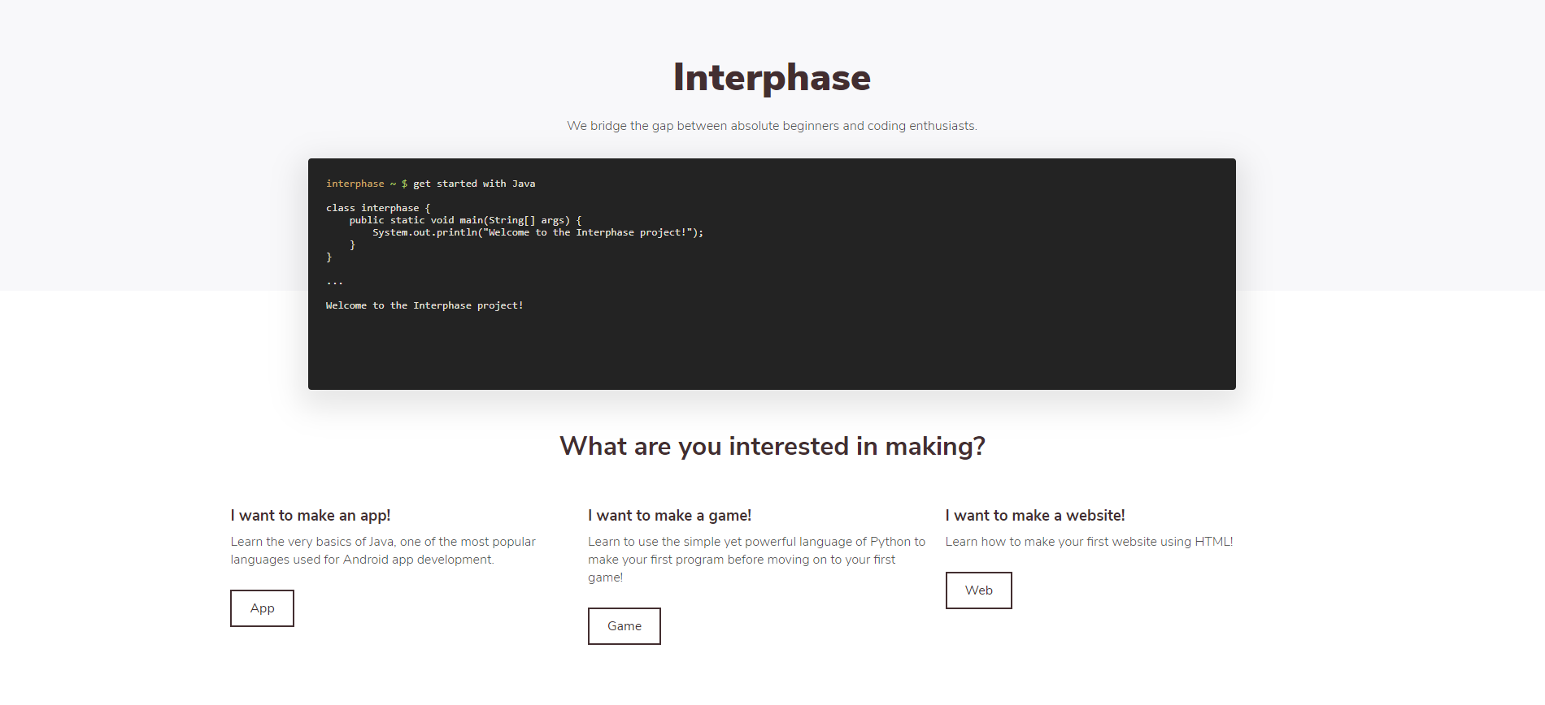Click the 'I want to make a website!' heading
1545x705 pixels.
1034,514
